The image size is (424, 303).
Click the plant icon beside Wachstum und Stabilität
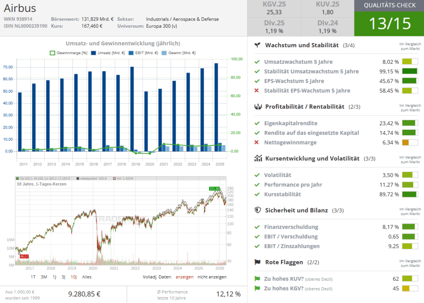(258, 45)
